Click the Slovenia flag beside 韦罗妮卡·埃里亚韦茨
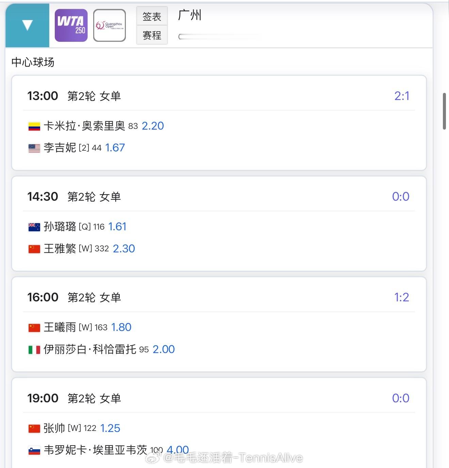Screen dimensions: 449x468 34,451
